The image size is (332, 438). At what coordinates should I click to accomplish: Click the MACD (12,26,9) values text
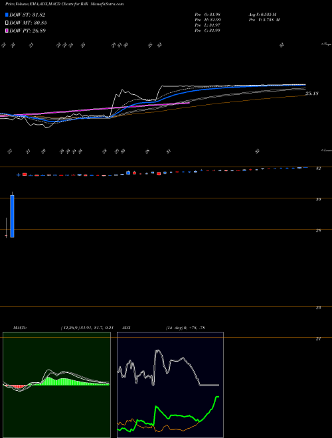tap(87, 328)
